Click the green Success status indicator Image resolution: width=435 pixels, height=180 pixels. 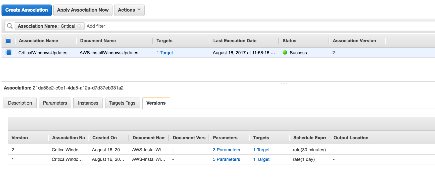pyautogui.click(x=285, y=53)
